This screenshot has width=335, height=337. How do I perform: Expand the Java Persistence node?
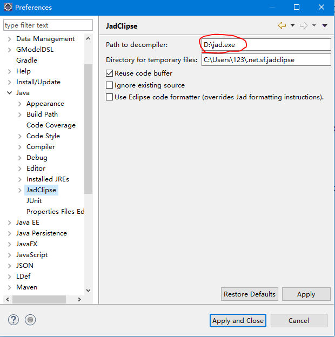tap(10, 233)
